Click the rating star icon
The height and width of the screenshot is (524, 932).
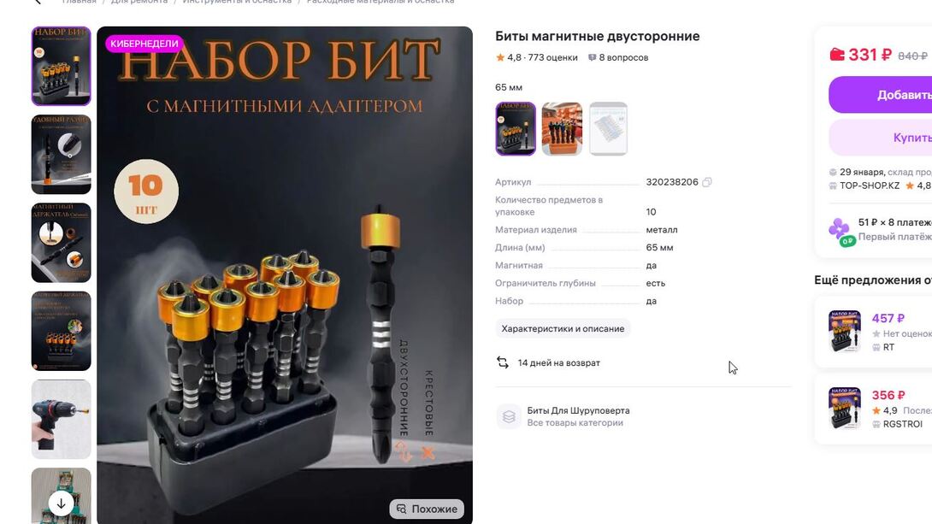coord(500,57)
